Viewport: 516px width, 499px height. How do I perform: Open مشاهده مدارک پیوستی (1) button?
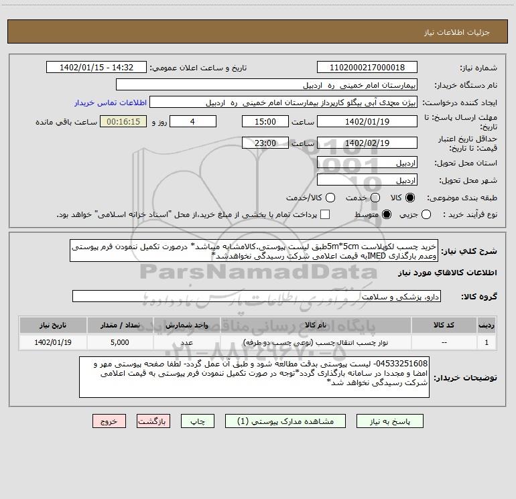tap(285, 421)
